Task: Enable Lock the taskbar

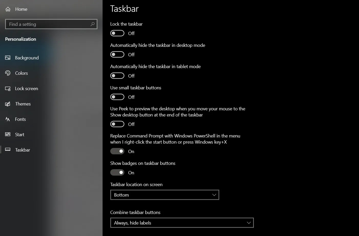Action: (117, 33)
